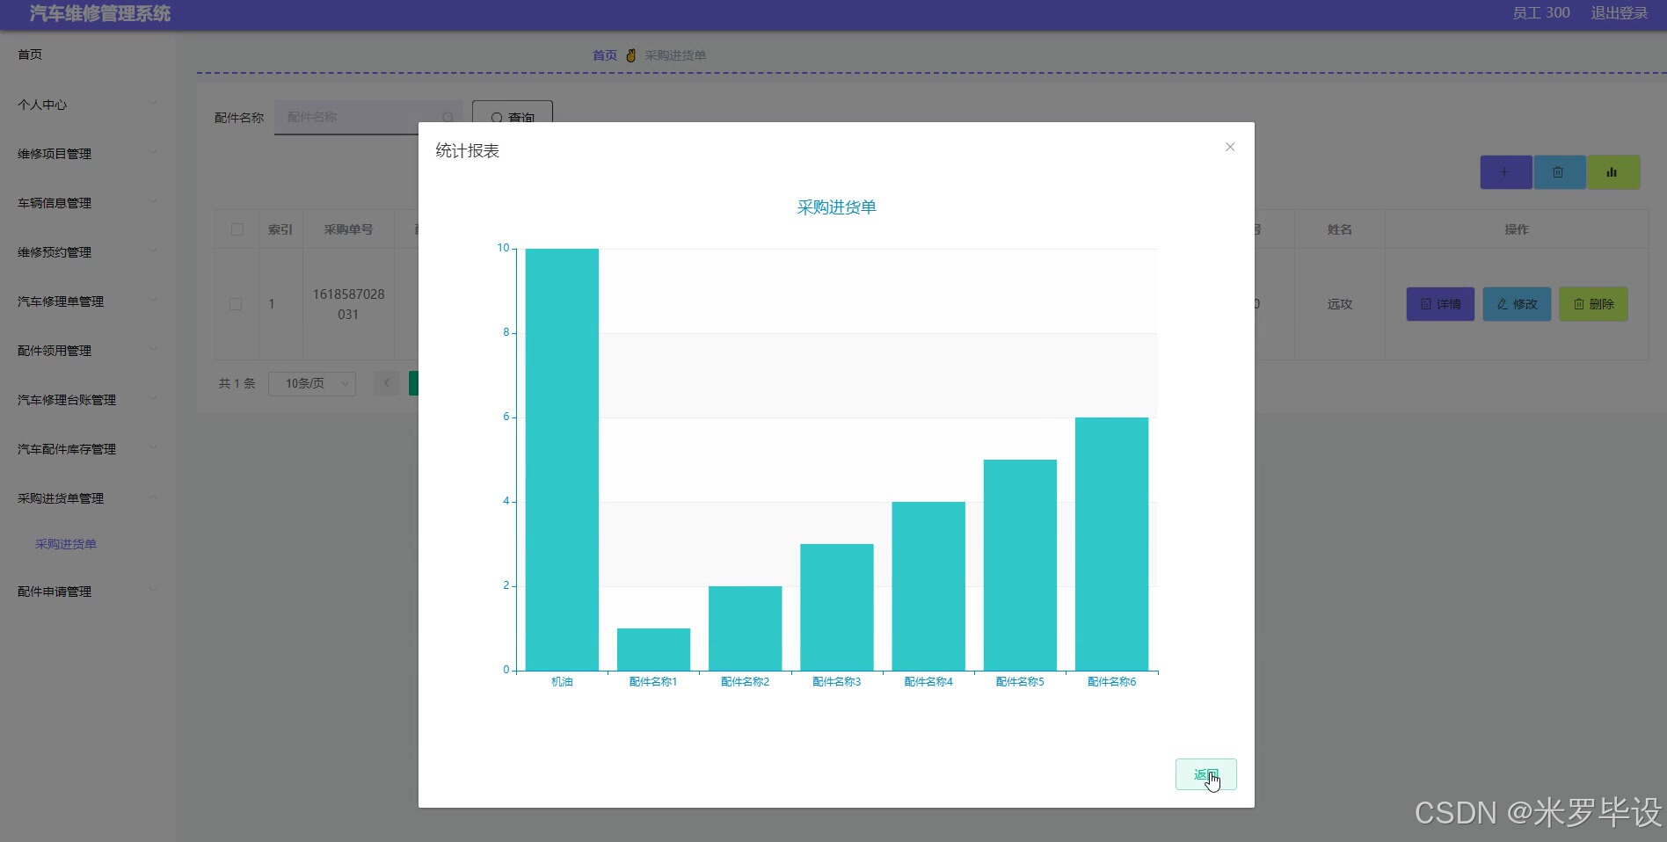Click the 索引 column header
This screenshot has height=842, width=1667.
pos(280,229)
